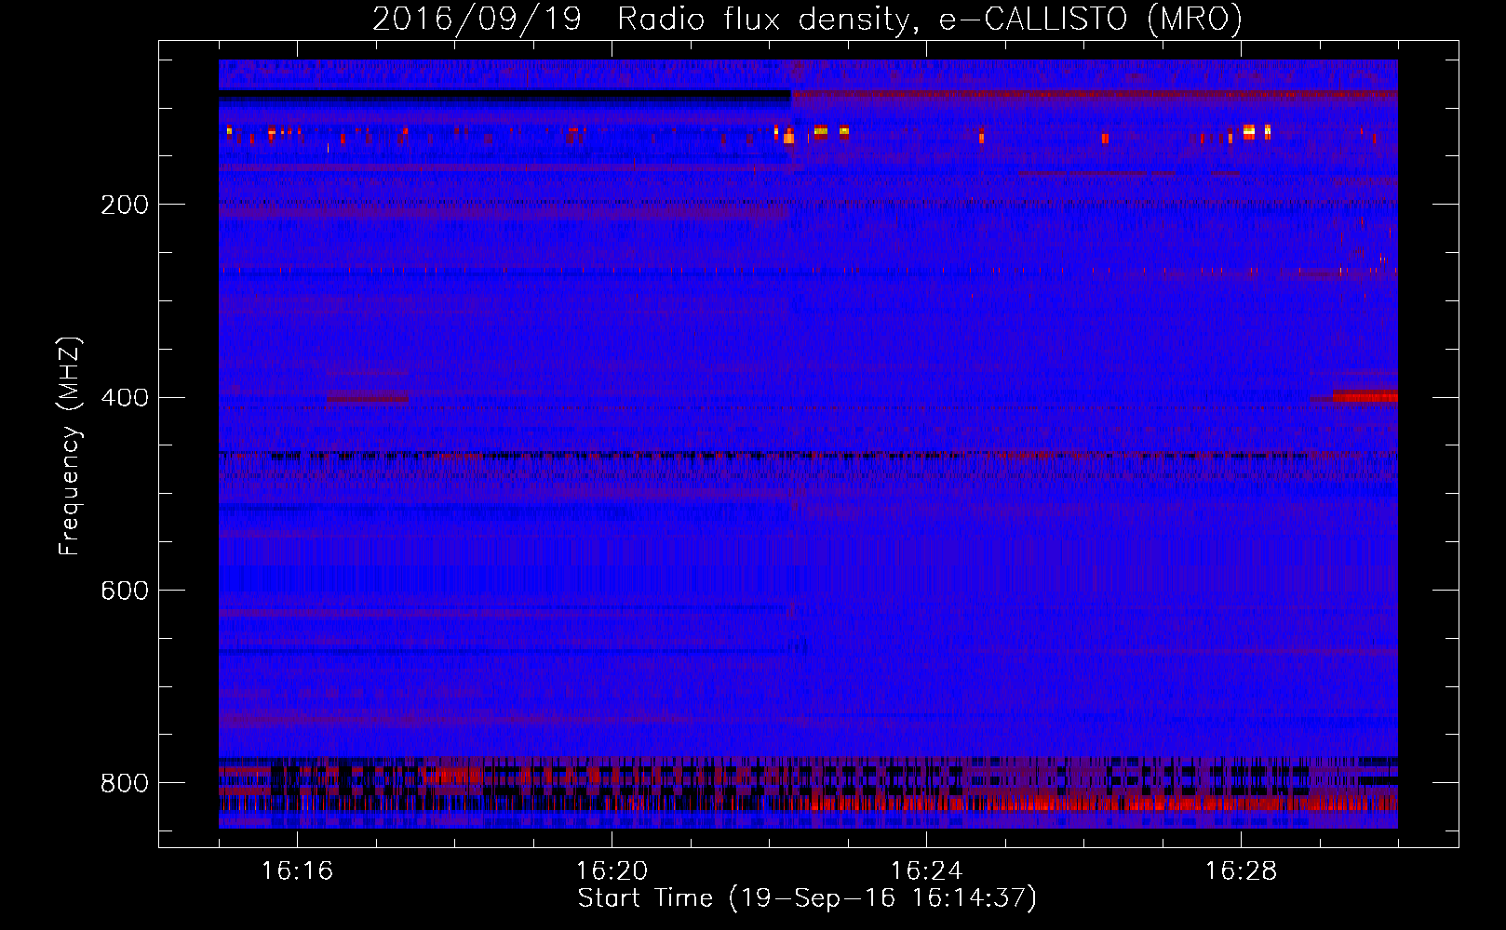
Task: Click the 800 frequency tick label
Action: [124, 783]
